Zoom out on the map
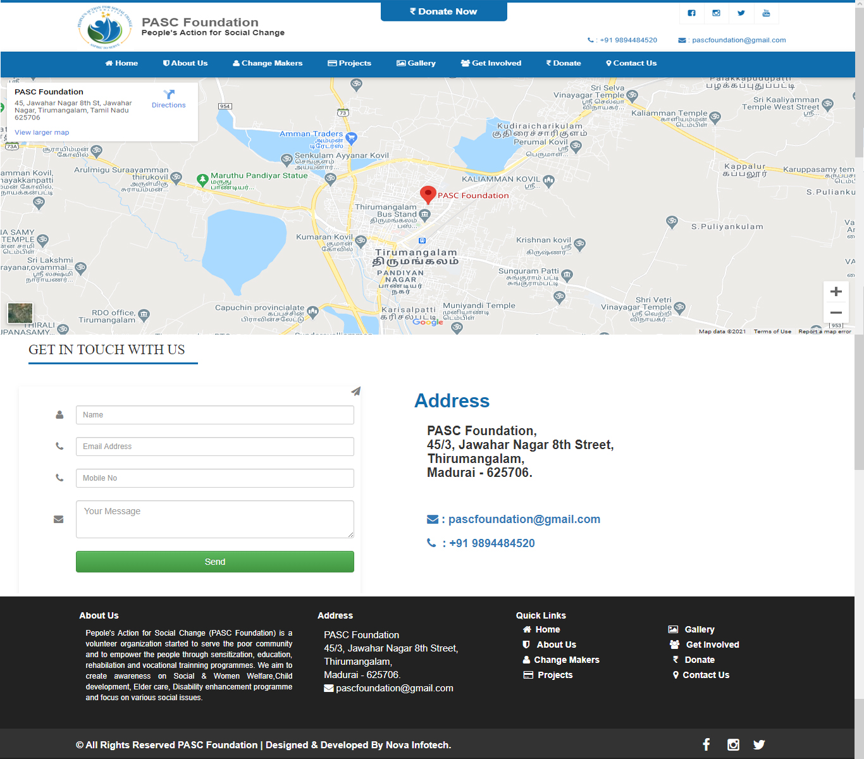 coord(836,312)
